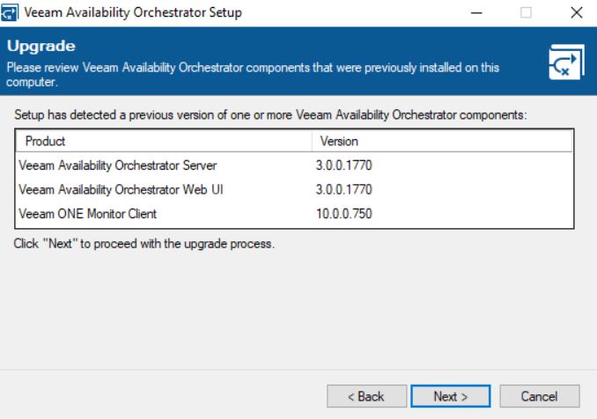Click the 'Setup has detected' message
The image size is (597, 419).
[270, 115]
